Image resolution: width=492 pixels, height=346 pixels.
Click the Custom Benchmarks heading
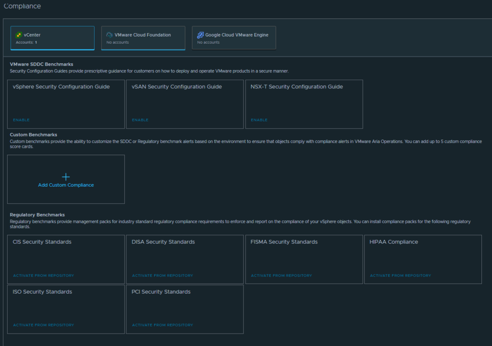coord(33,135)
